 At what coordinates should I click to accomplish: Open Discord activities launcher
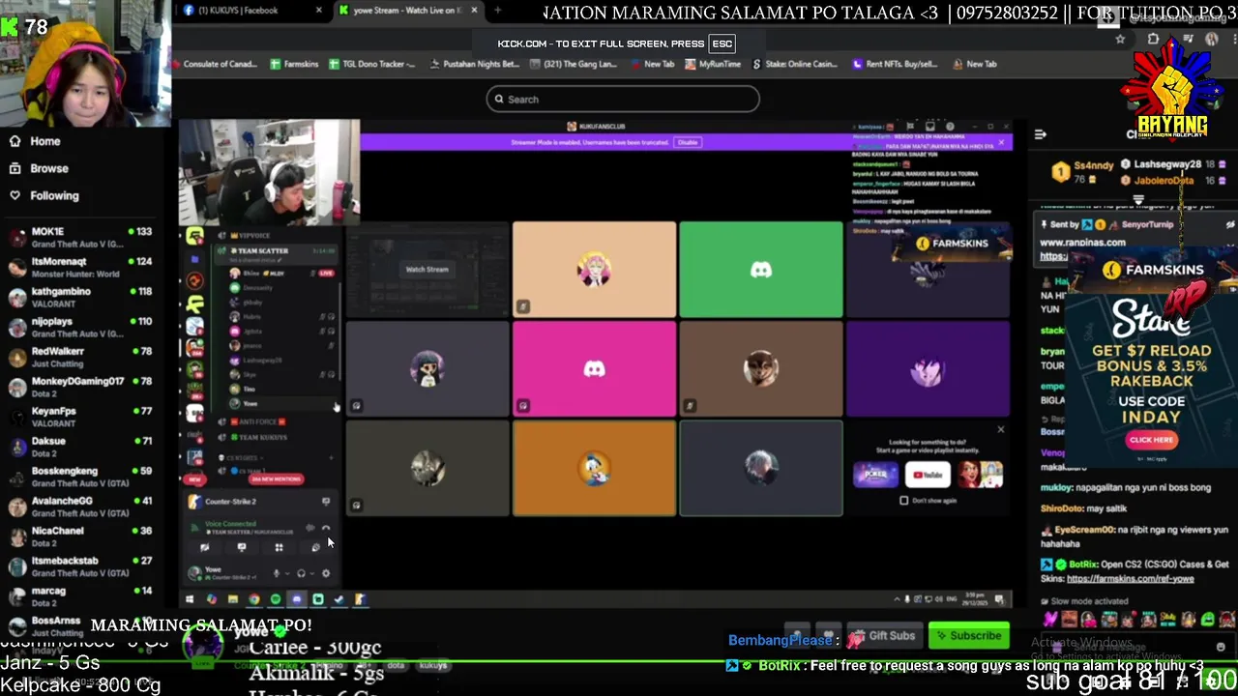point(279,547)
